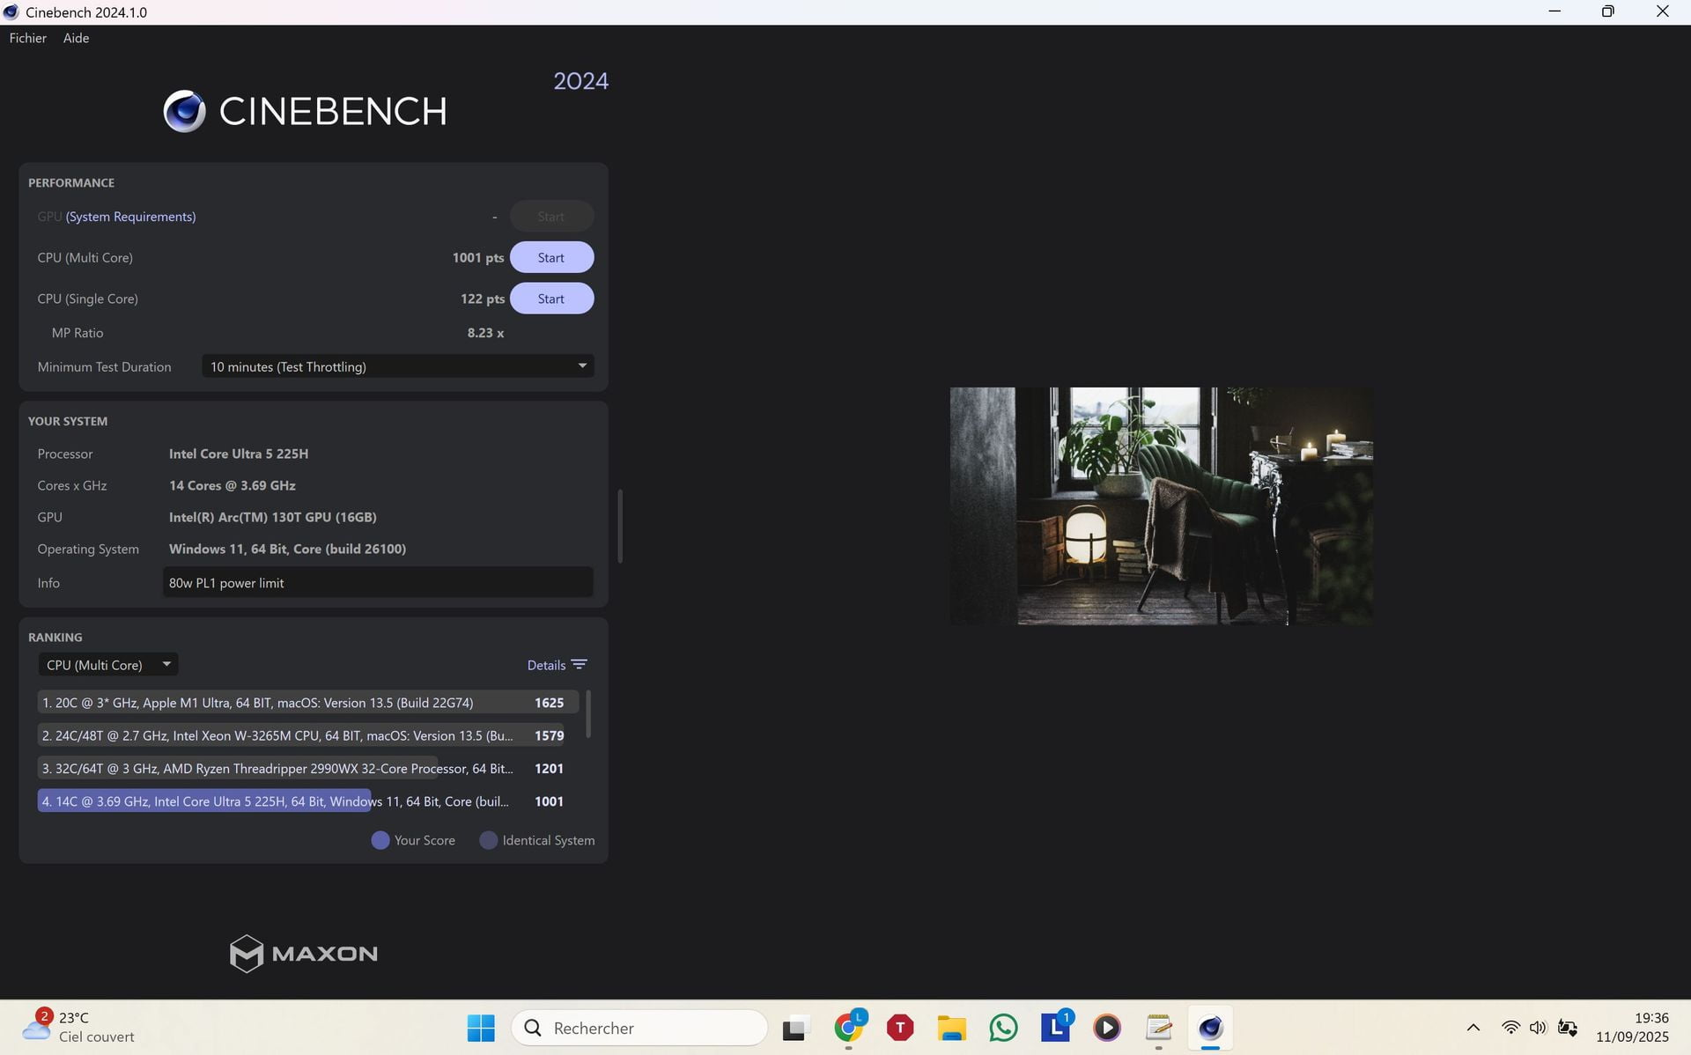Click the Intel Core Ultra 5 225H processor value
Image resolution: width=1691 pixels, height=1055 pixels.
239,454
